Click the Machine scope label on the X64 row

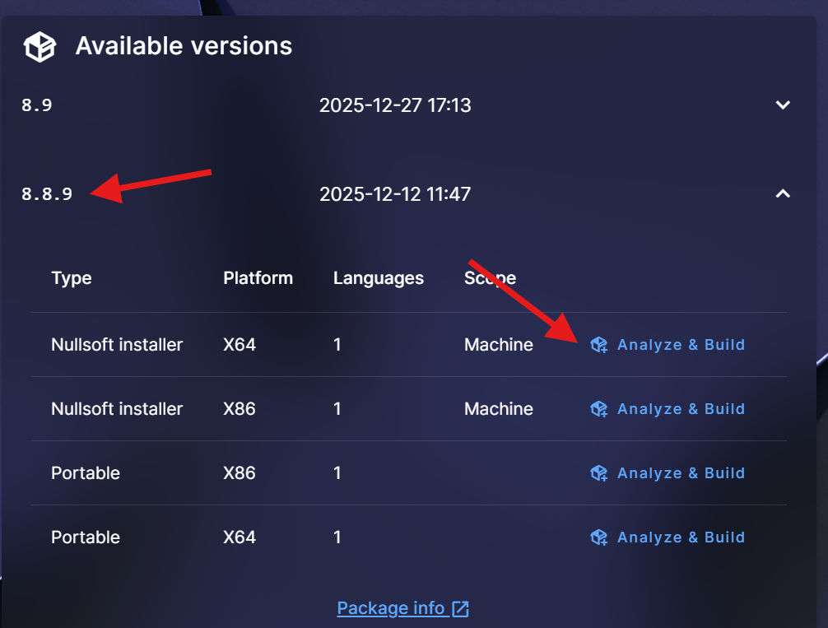click(x=498, y=345)
